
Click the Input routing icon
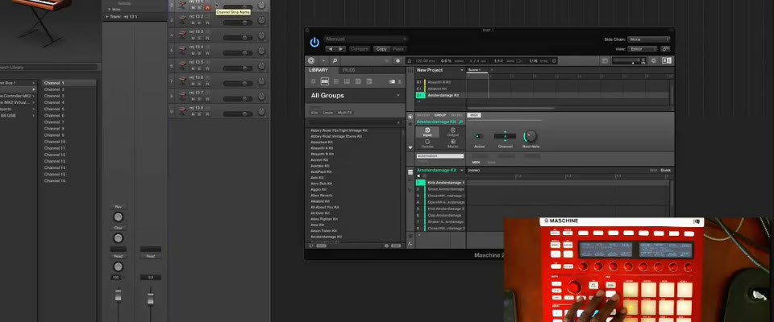pyautogui.click(x=427, y=132)
